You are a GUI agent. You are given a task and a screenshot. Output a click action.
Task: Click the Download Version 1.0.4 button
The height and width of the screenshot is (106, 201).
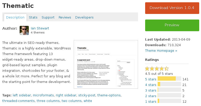pyautogui.click(x=172, y=8)
